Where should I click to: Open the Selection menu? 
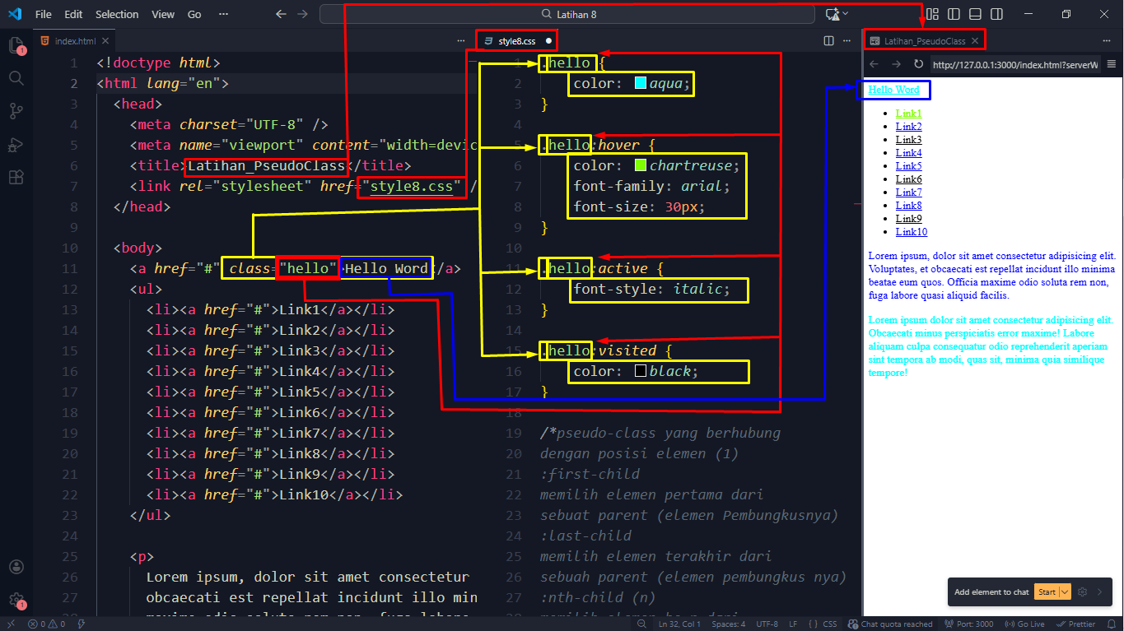117,14
